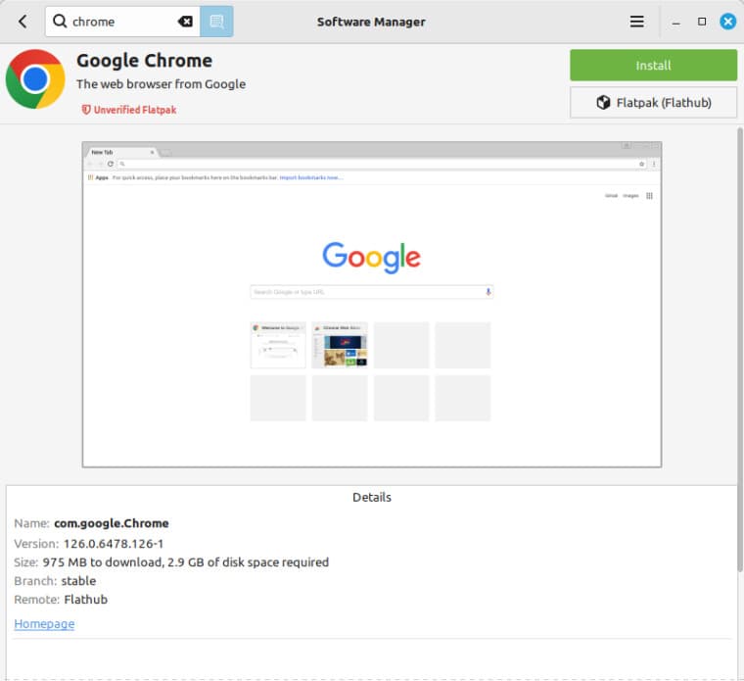Click the Details section header
Viewport: 744px width, 681px height.
click(x=372, y=497)
